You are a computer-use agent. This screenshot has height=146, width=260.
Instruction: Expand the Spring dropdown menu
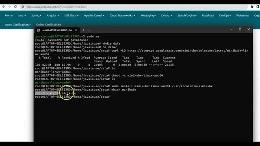coord(36,15)
